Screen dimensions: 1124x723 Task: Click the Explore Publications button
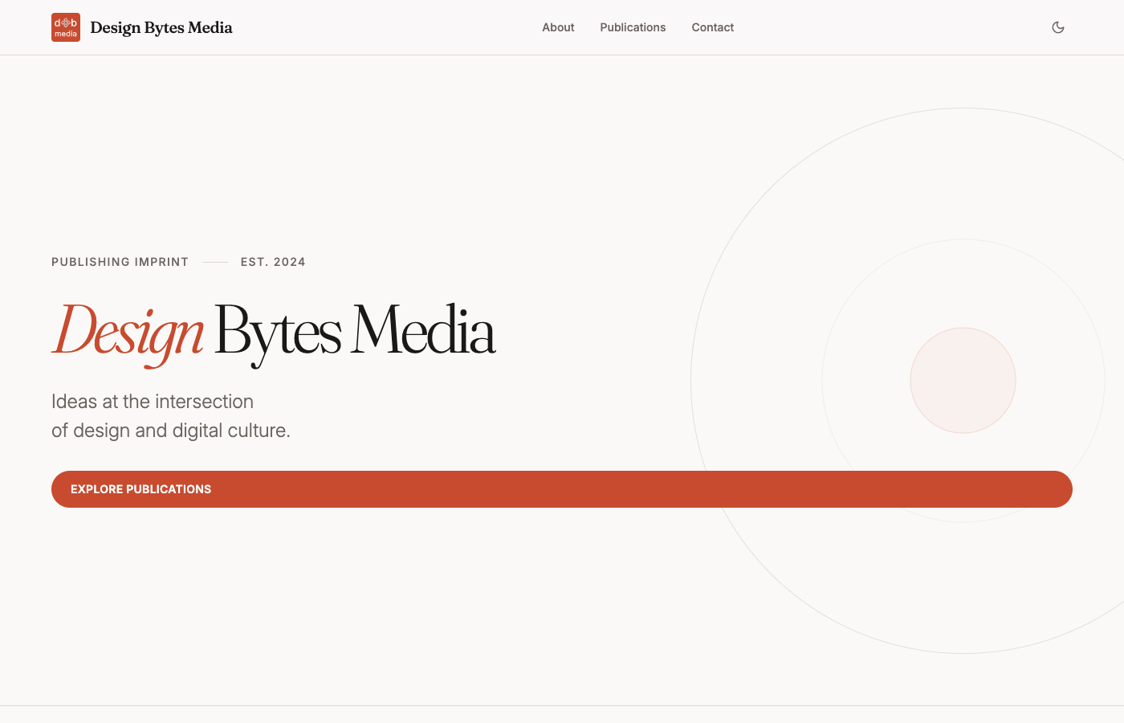tap(562, 488)
